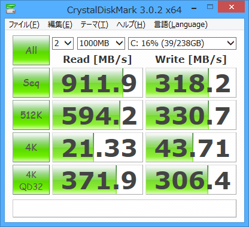The width and height of the screenshot is (249, 227).
Task: Select the 4K write result 43.71
Action: [191, 147]
